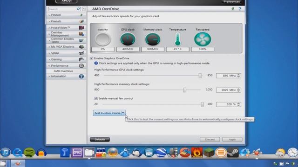Open the Preferences menu
The height and width of the screenshot is (167, 298).
[231, 2]
